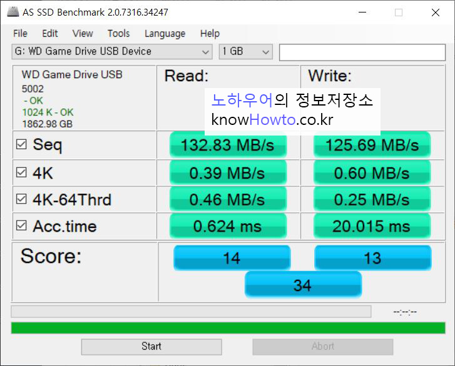
Task: Click the 1024 K - OK alignment text
Action: [x=48, y=112]
